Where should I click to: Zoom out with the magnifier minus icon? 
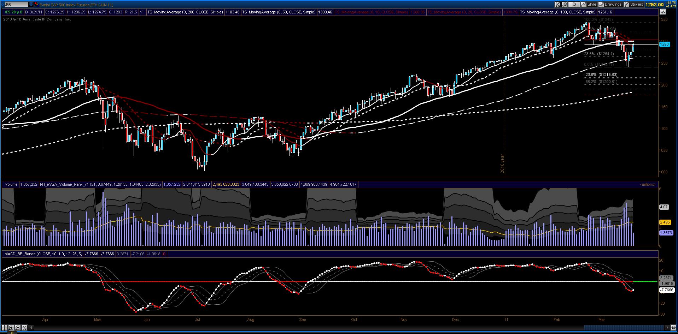[18, 327]
